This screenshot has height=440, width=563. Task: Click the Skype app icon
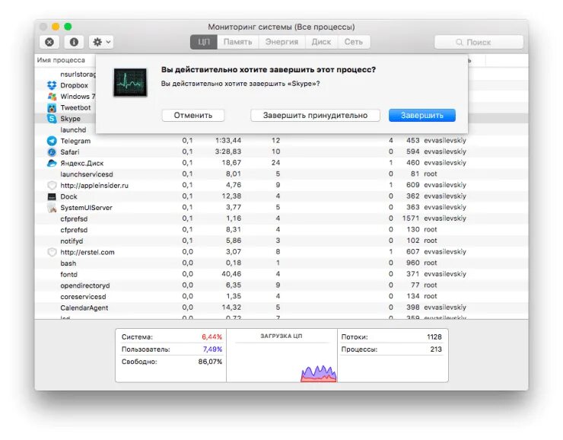pos(52,119)
